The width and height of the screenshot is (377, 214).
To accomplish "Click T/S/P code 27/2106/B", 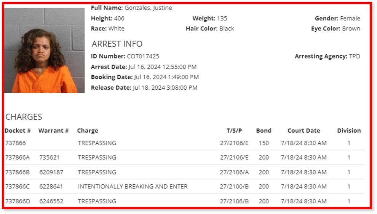I will click(234, 201).
